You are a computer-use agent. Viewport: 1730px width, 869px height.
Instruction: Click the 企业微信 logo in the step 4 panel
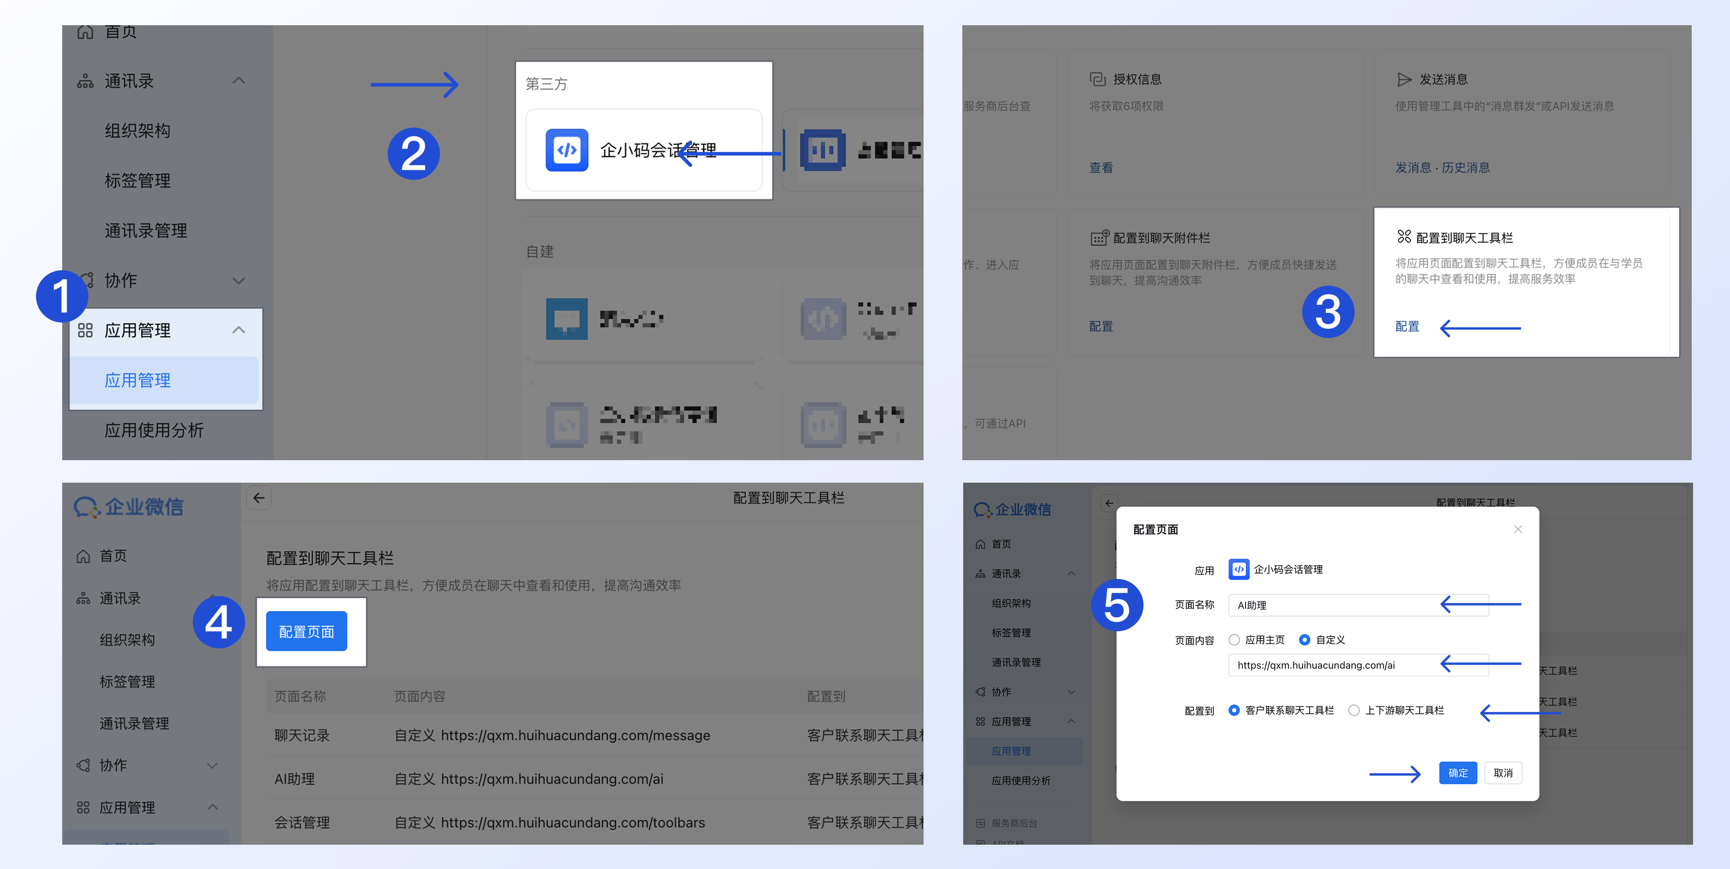tap(129, 507)
